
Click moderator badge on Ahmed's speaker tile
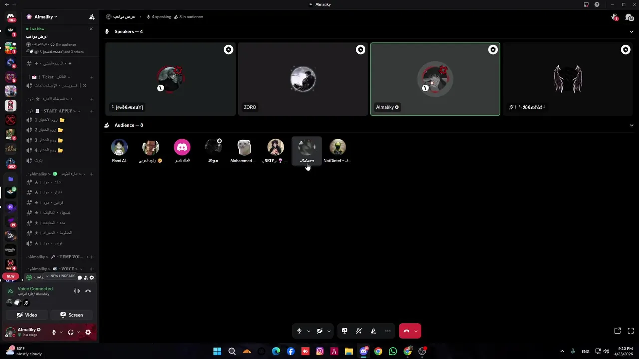(x=228, y=50)
